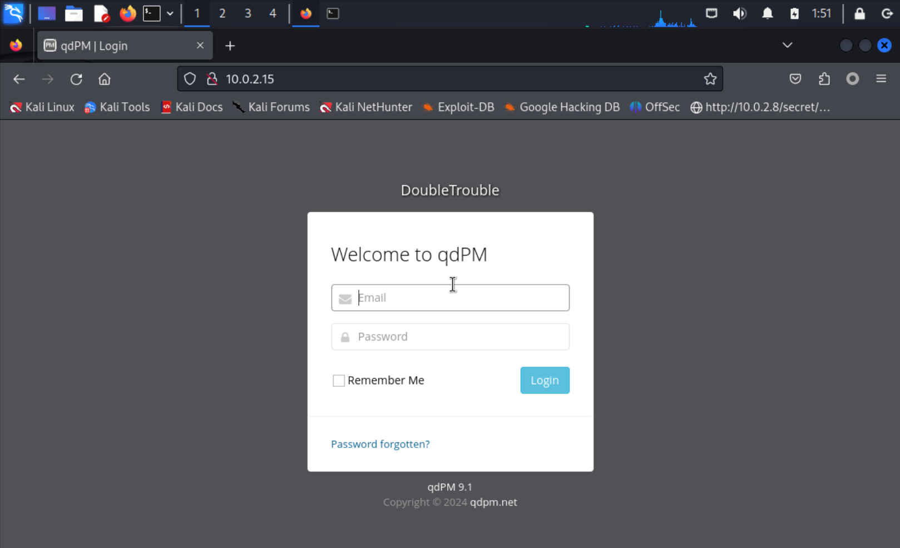
Task: Follow the Password forgotten? link
Action: (380, 444)
